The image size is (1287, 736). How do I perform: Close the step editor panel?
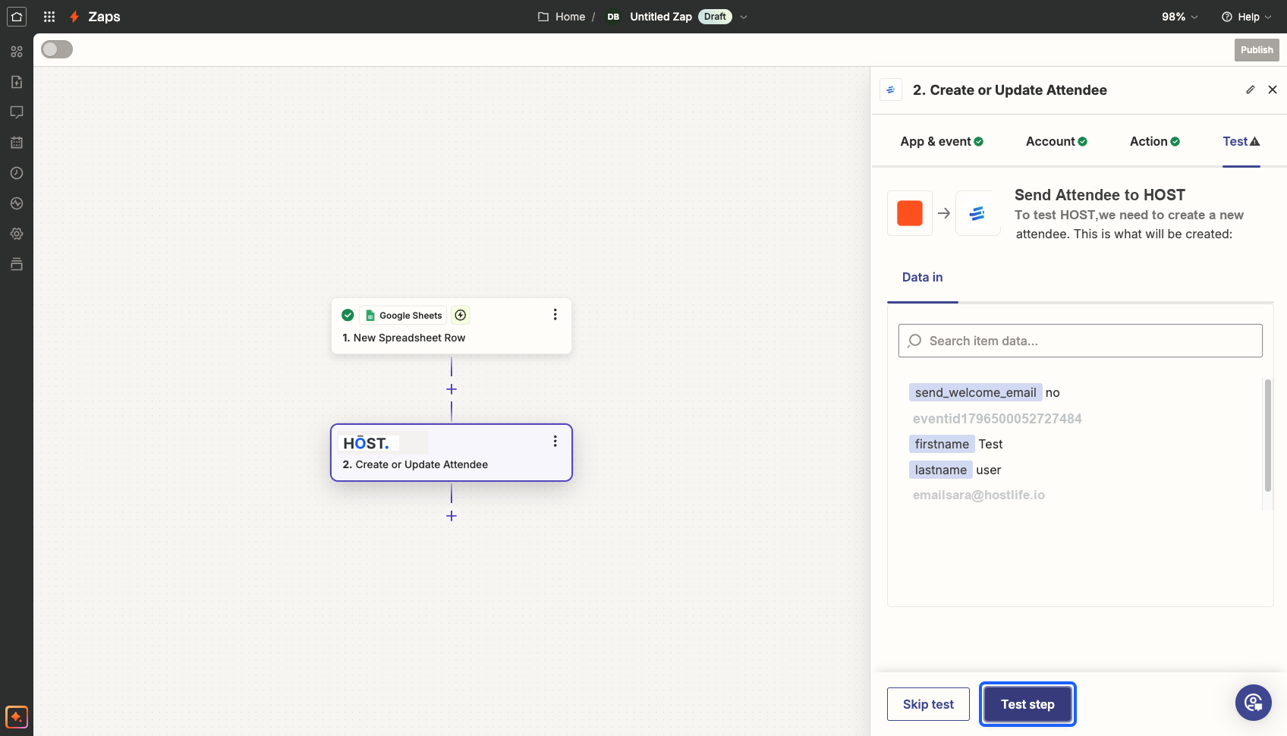click(1273, 90)
